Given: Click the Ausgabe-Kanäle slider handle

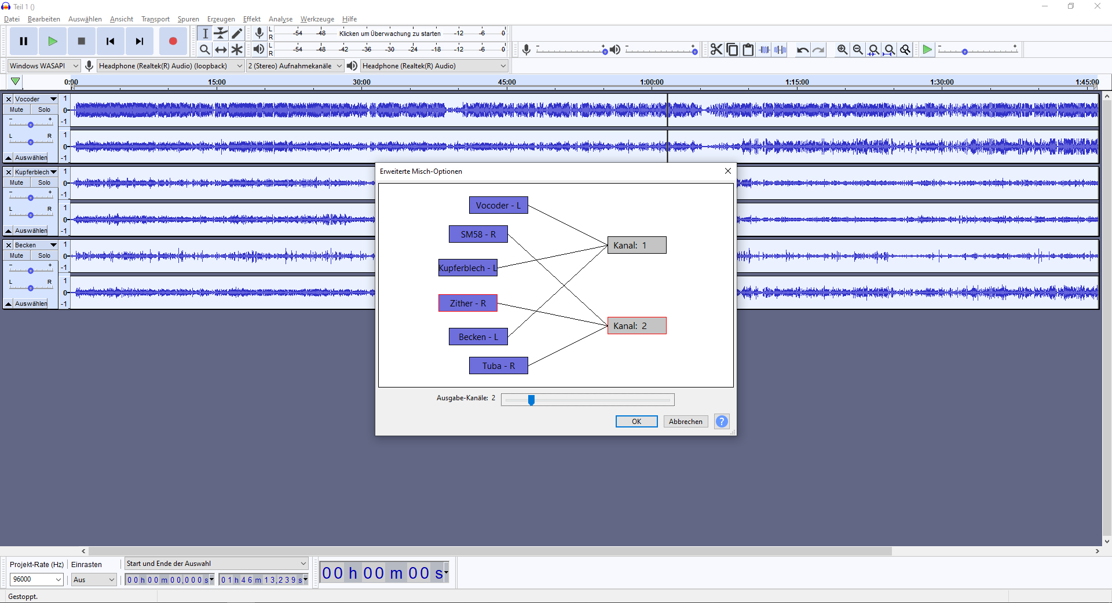Looking at the screenshot, I should click(x=531, y=400).
